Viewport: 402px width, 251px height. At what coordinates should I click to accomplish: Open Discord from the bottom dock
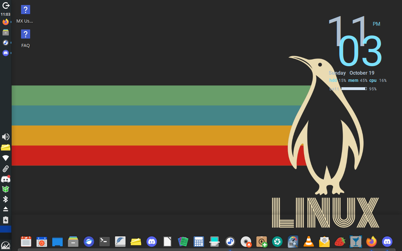point(152,242)
